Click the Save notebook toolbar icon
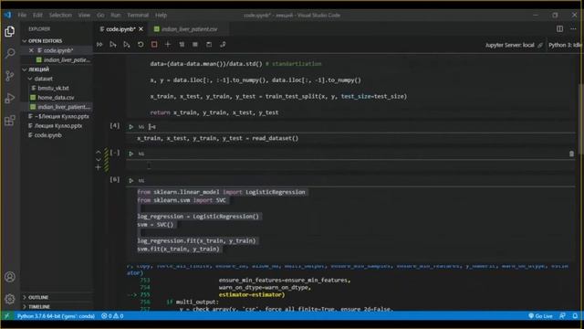 pos(209,45)
